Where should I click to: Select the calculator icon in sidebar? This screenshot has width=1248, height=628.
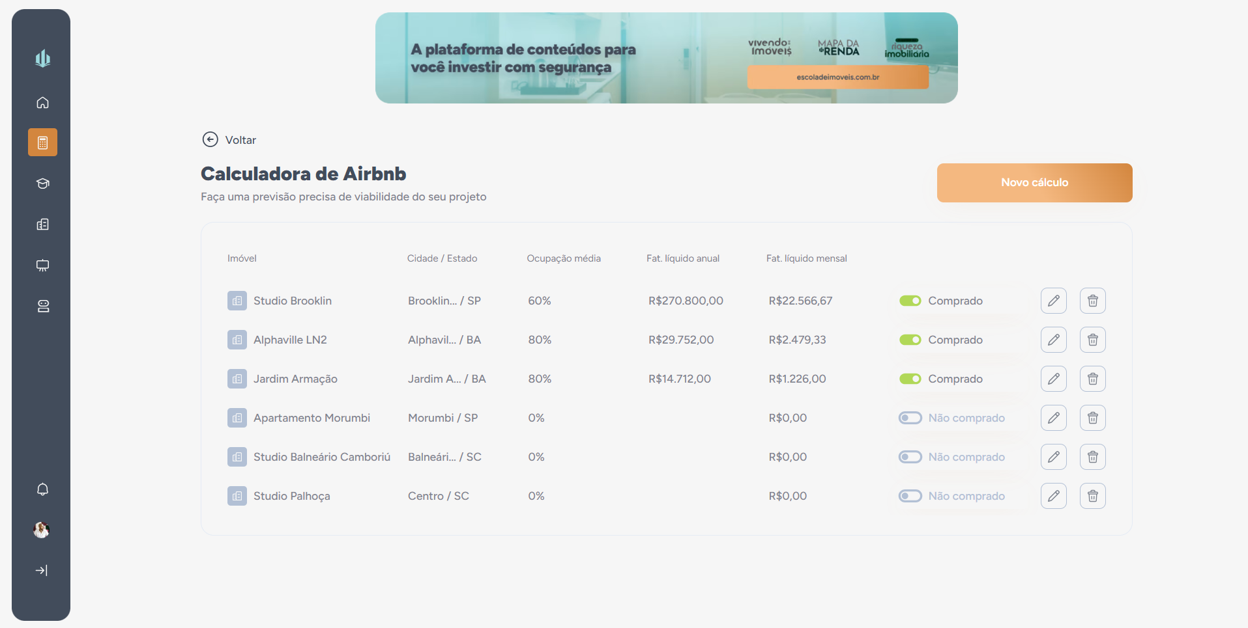coord(42,142)
